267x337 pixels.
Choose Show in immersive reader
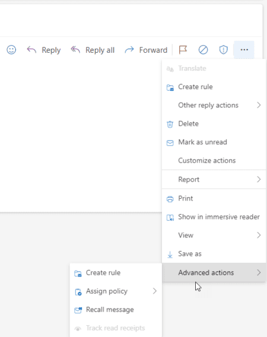pyautogui.click(x=214, y=217)
